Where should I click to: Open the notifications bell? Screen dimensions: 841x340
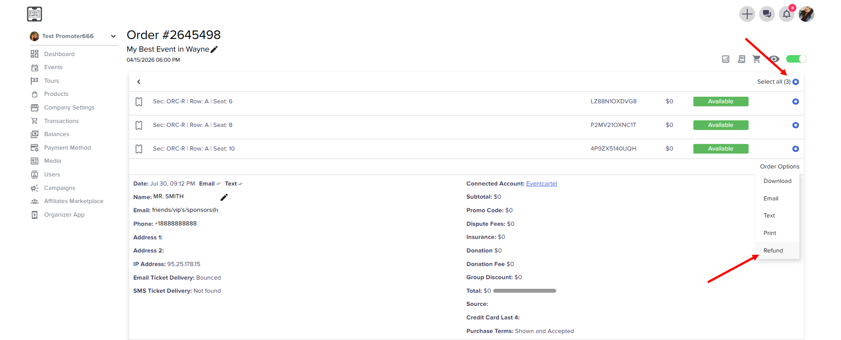(x=787, y=14)
